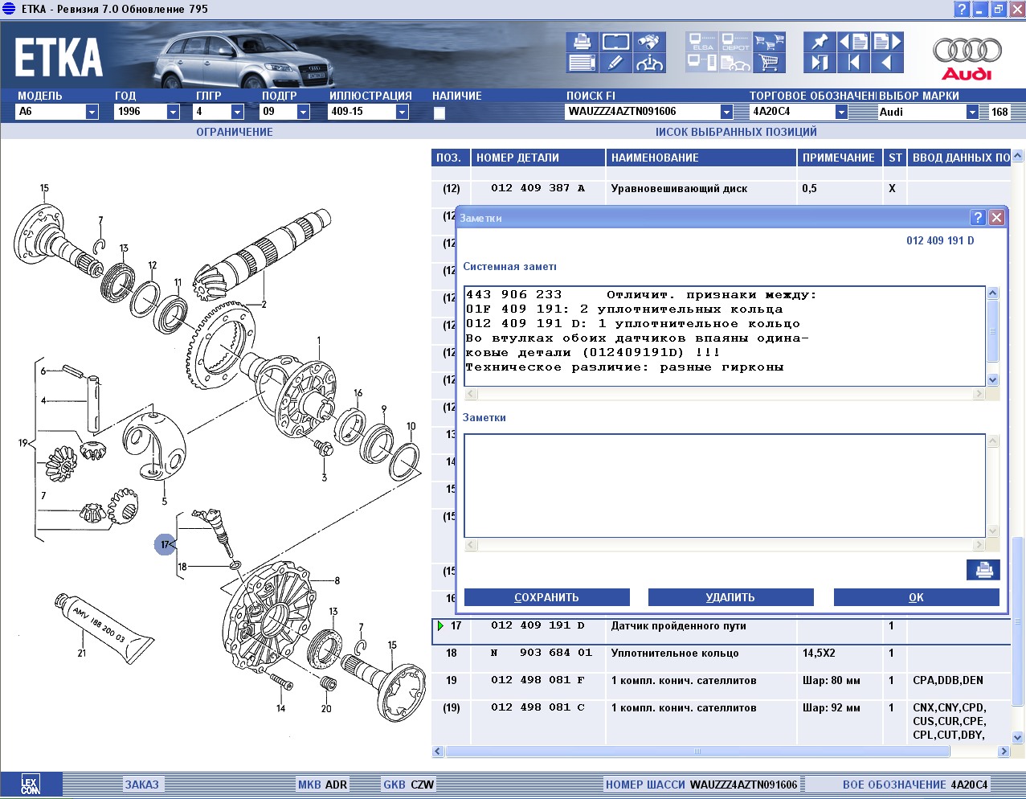
Task: Click the parts list view icon
Action: coord(582,63)
